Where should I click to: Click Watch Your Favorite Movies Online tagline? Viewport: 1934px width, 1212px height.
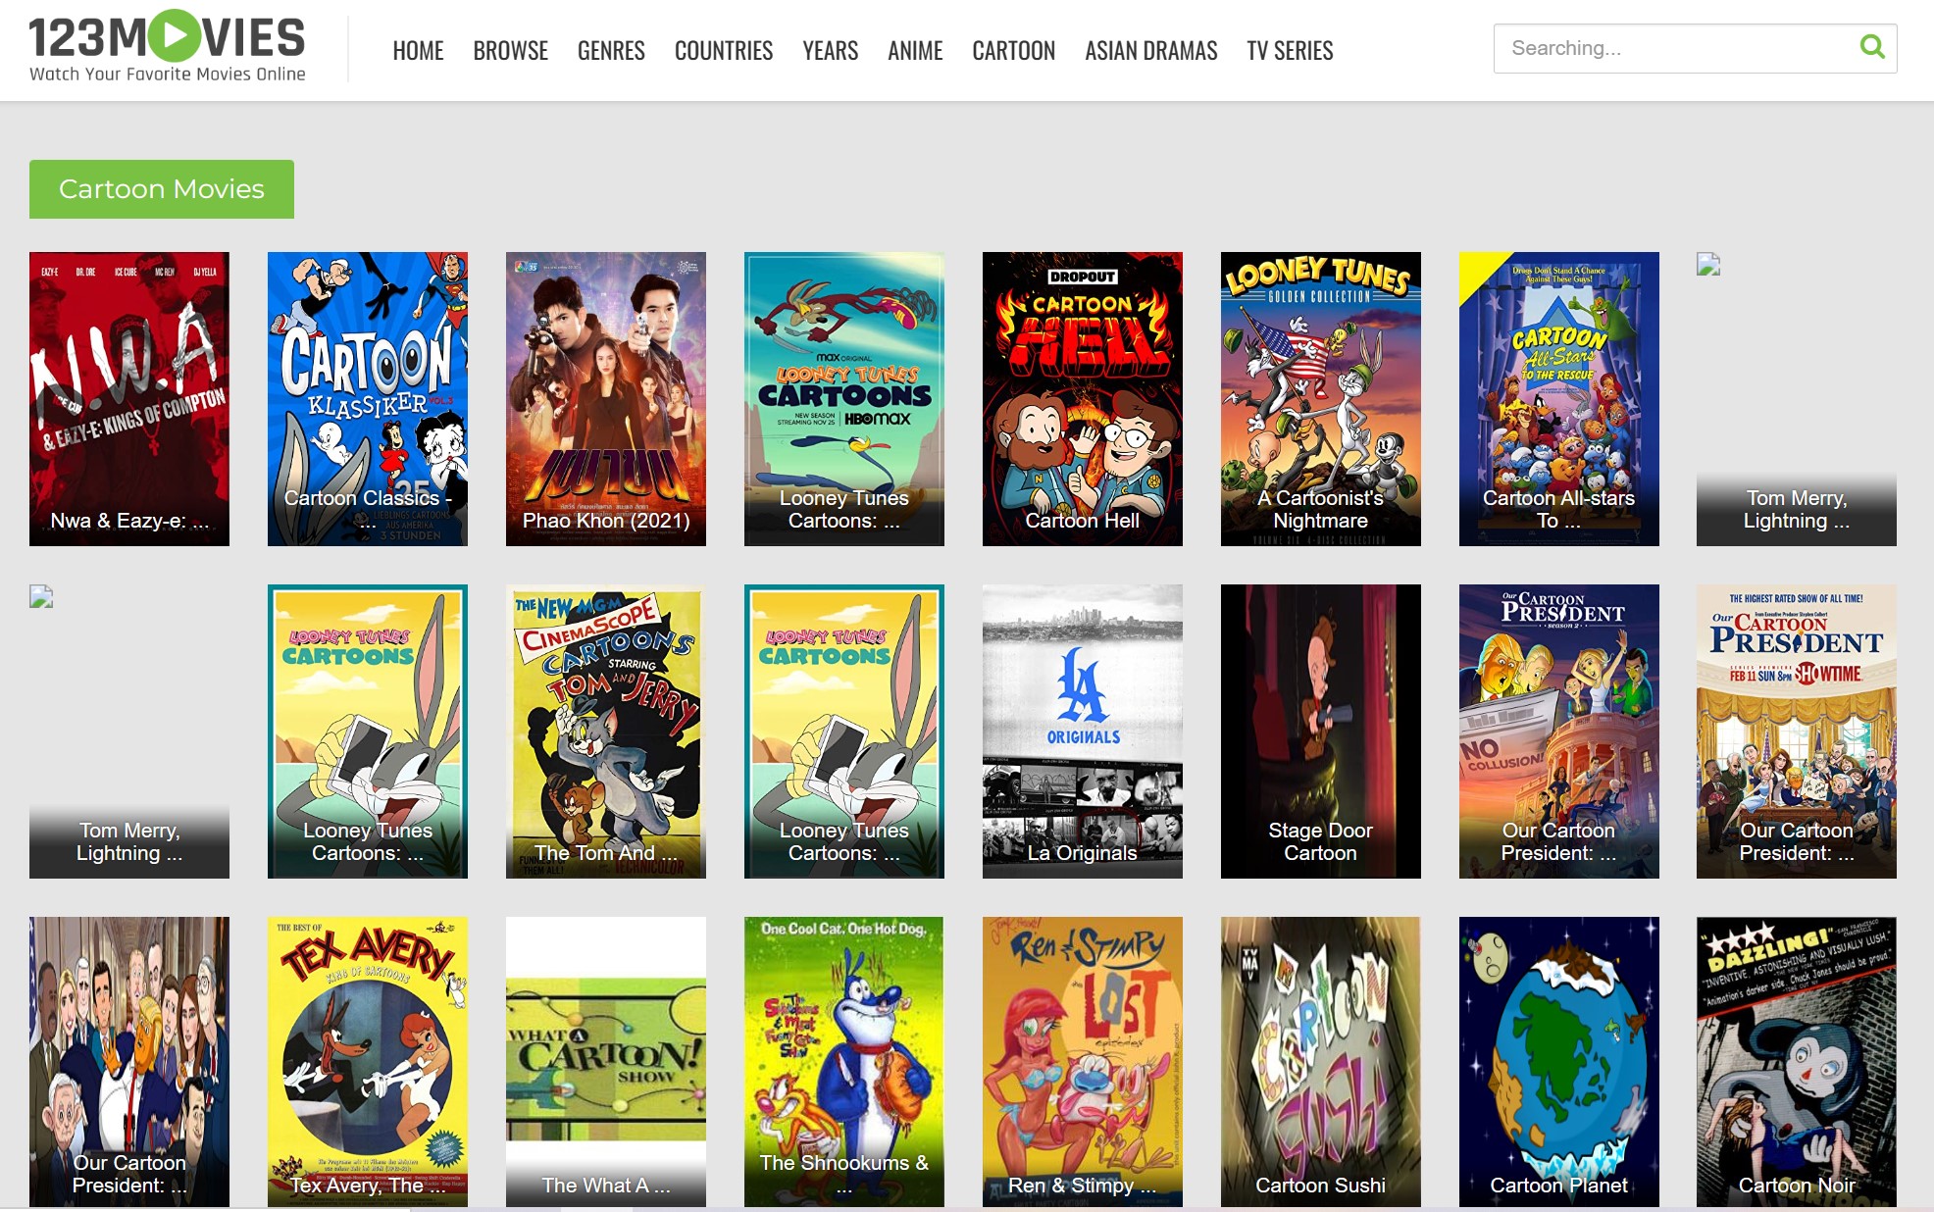tap(168, 74)
